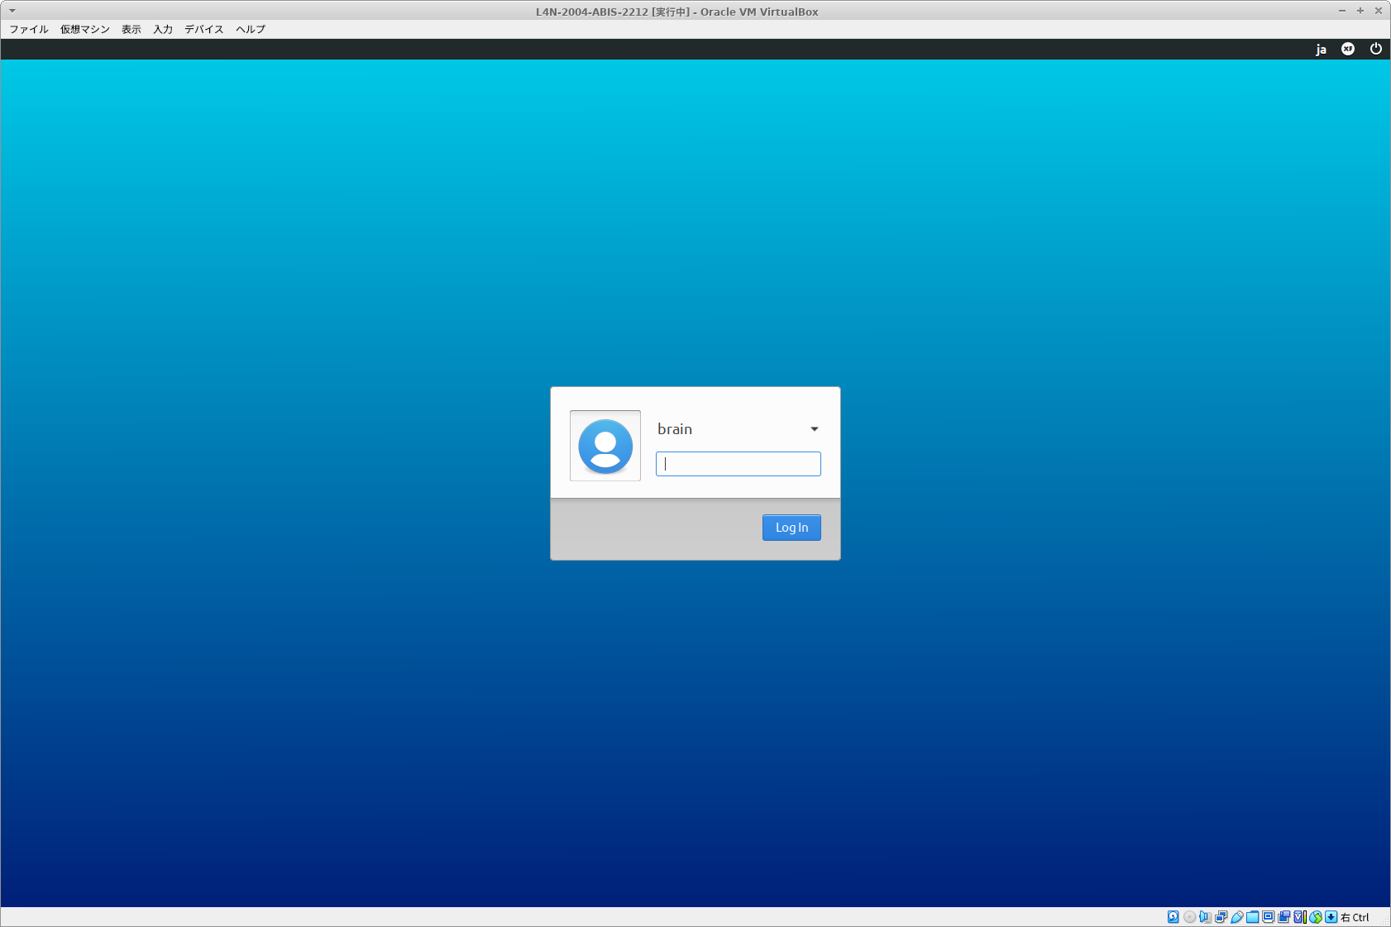The image size is (1391, 927).
Task: Click the CPU virtualization status icon
Action: tap(1300, 916)
